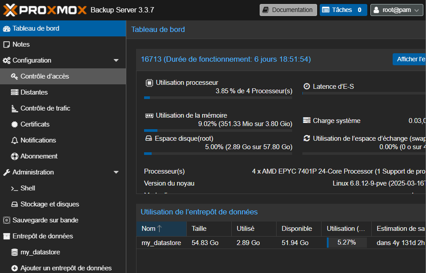Click the Afficher button in the server panel

coord(409,59)
